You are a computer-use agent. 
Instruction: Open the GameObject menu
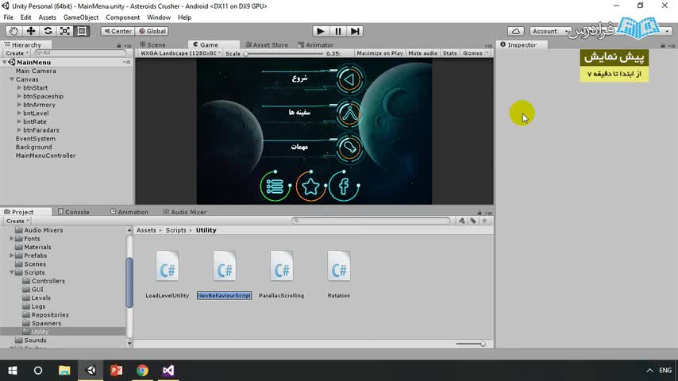point(81,17)
